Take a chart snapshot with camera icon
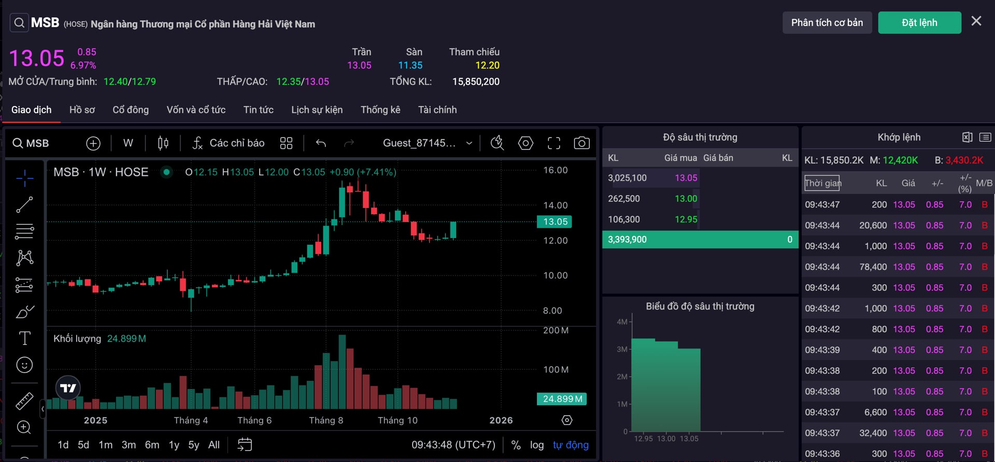 point(581,143)
